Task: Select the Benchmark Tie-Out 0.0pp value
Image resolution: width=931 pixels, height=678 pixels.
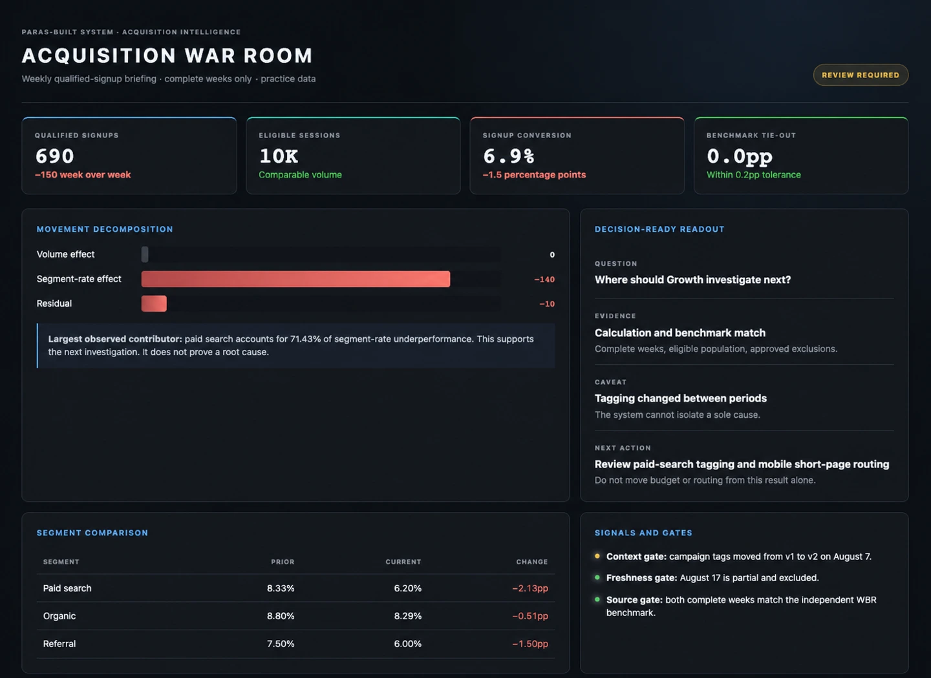Action: [740, 156]
